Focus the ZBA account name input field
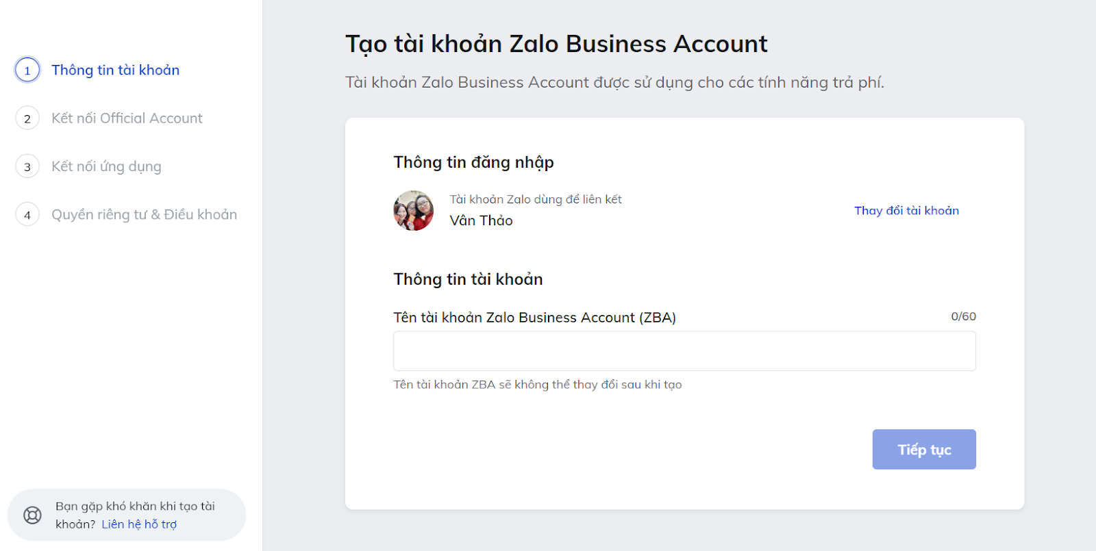This screenshot has height=551, width=1096. pos(684,351)
